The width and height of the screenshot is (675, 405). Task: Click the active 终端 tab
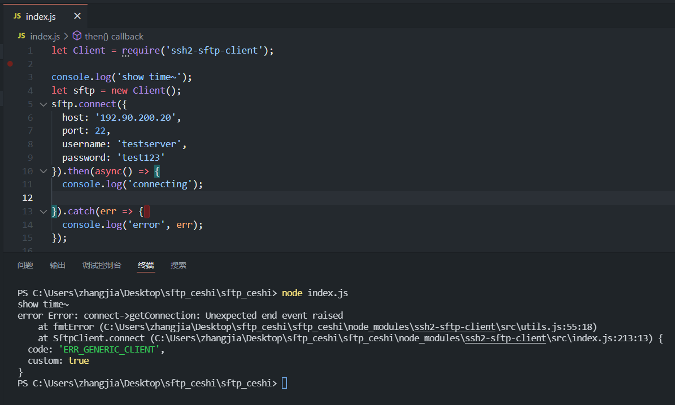pyautogui.click(x=145, y=265)
